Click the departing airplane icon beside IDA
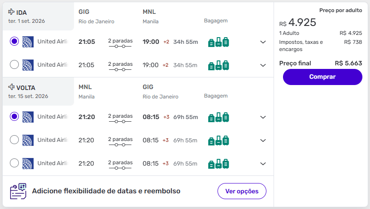 [x=11, y=12]
